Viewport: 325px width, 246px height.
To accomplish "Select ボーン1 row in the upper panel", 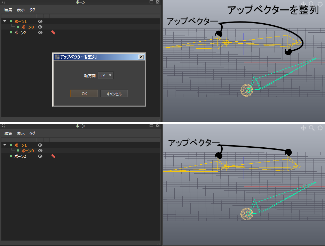I will pyautogui.click(x=80, y=21).
